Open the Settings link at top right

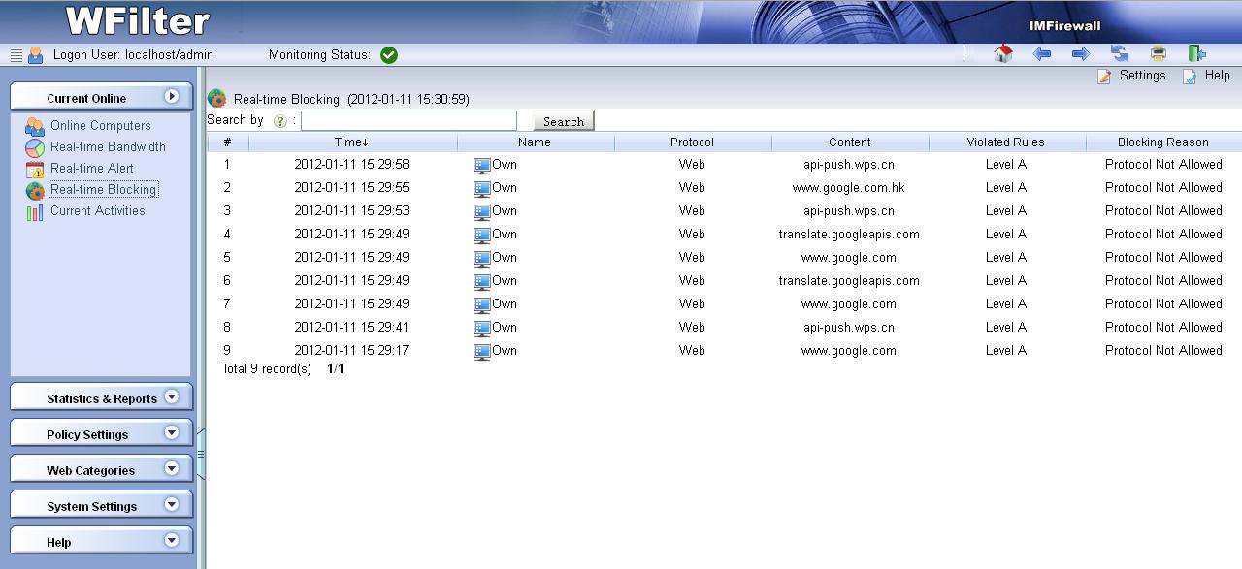(1141, 76)
